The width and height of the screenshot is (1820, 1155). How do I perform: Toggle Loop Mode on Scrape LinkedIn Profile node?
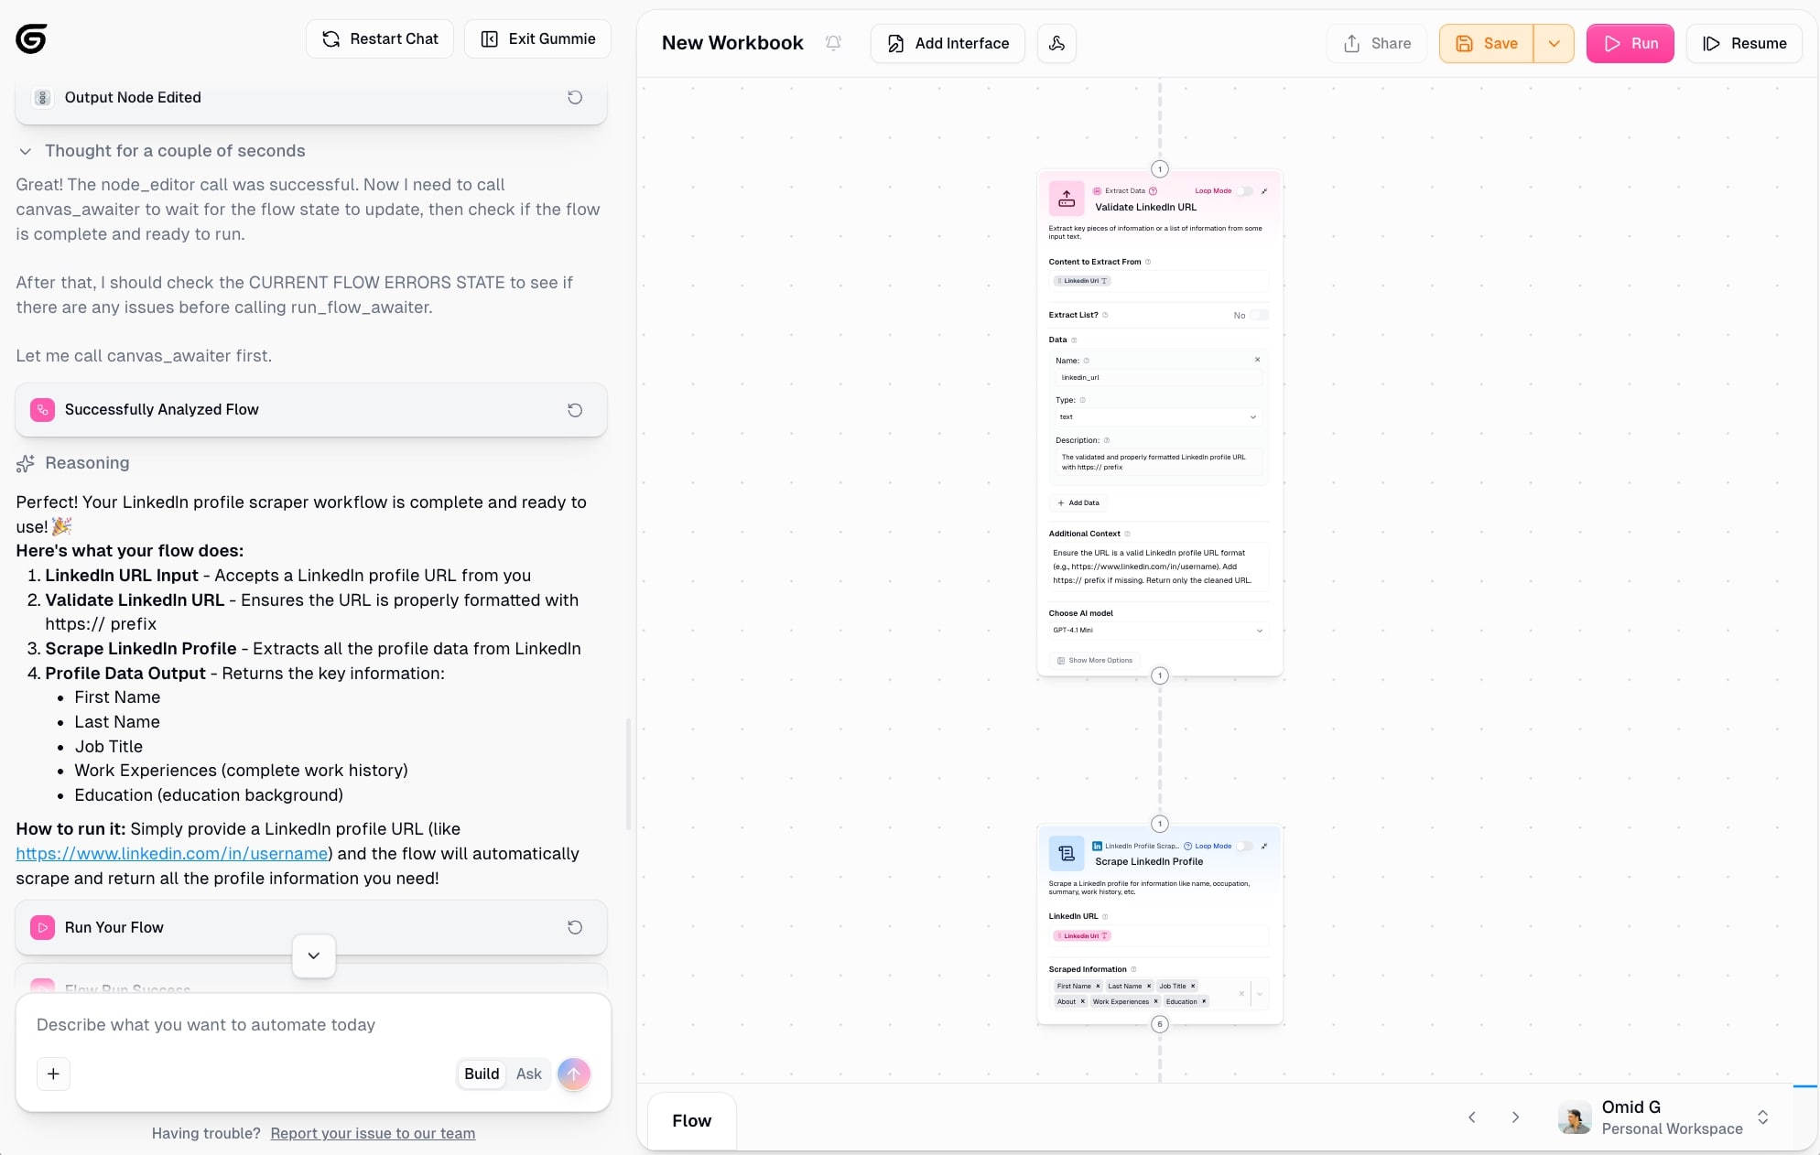(1244, 846)
